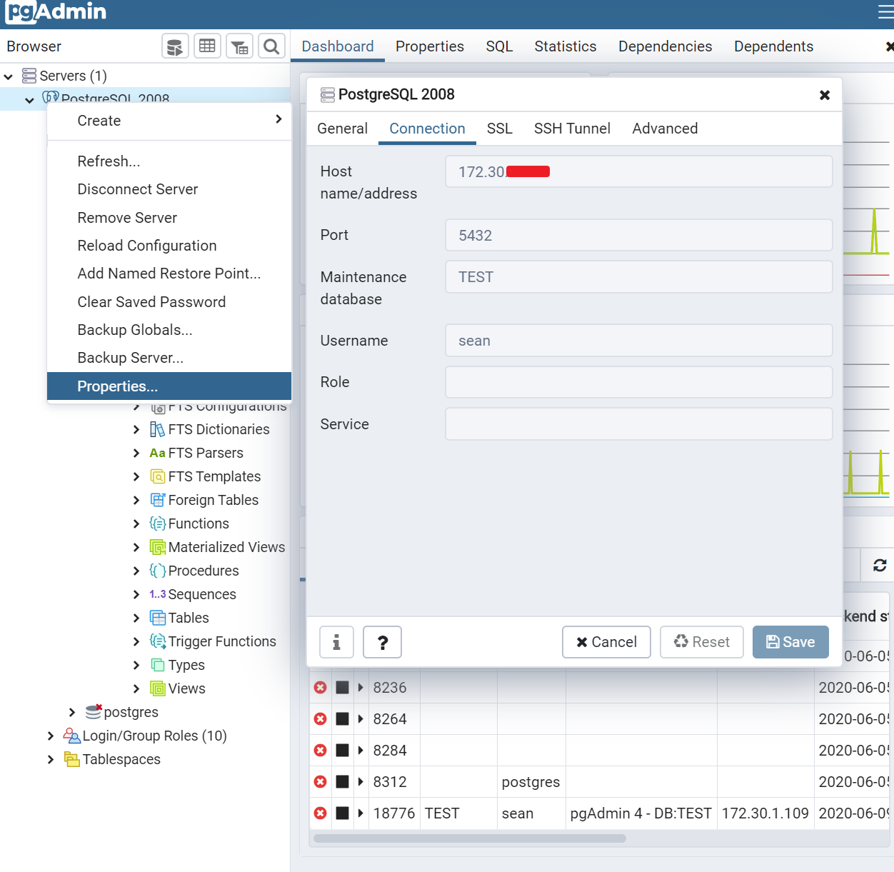894x872 pixels.
Task: Open the pgAdmin hamburger menu icon
Action: (x=885, y=12)
